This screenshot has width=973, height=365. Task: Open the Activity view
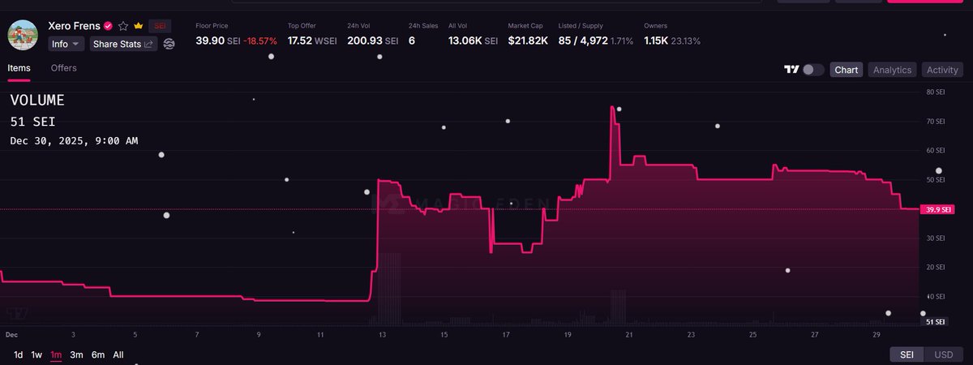tap(942, 70)
